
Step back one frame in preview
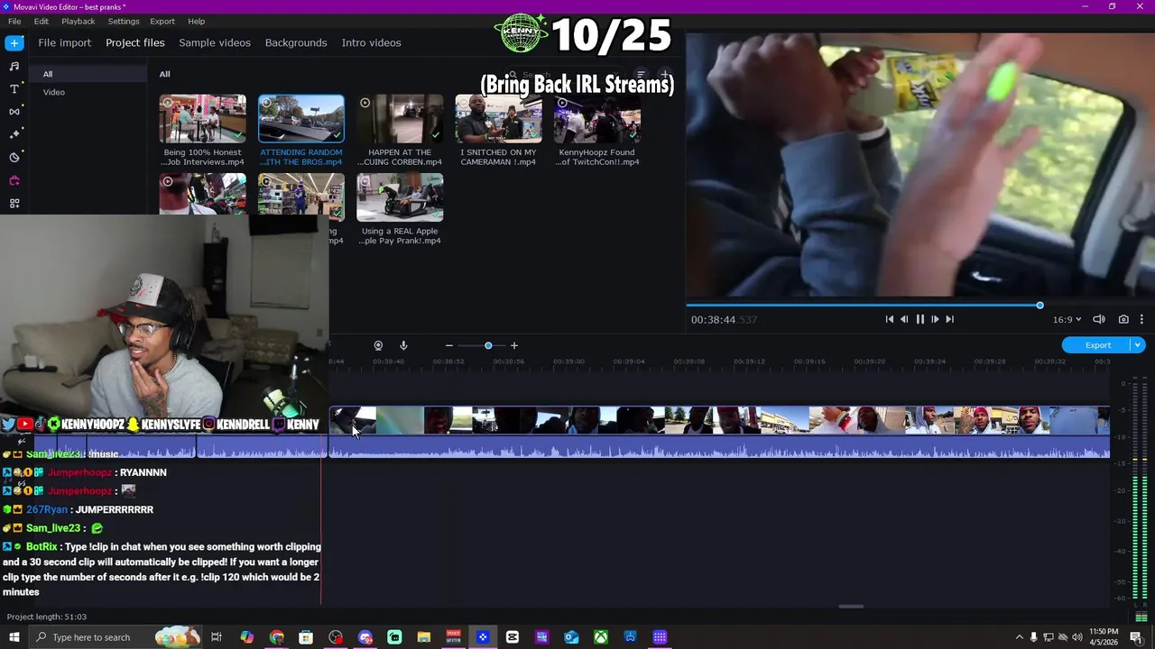pyautogui.click(x=904, y=319)
